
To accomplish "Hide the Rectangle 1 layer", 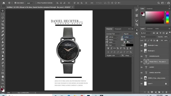I will (141, 51).
